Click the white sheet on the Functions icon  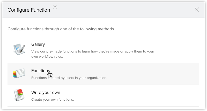point(21,73)
